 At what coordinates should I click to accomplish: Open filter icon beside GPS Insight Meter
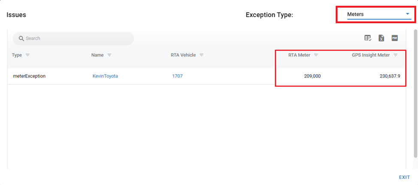pos(395,55)
